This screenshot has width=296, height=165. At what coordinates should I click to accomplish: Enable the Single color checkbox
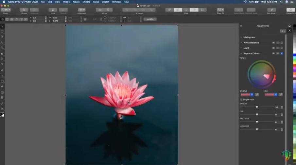click(x=241, y=99)
